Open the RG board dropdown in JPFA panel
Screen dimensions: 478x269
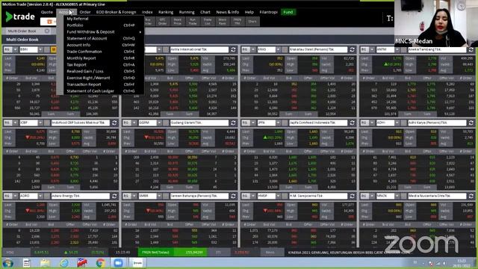(252, 123)
